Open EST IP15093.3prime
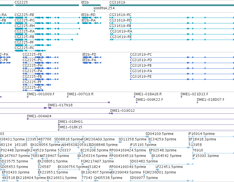 pyautogui.click(x=205, y=156)
